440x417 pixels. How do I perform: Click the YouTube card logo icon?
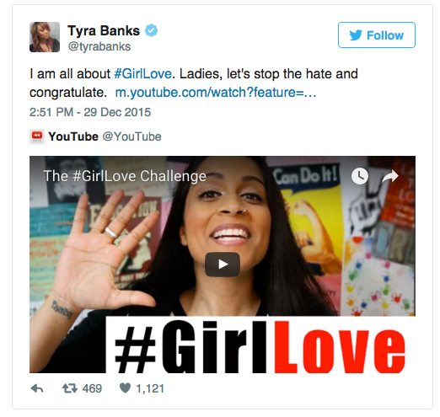pyautogui.click(x=37, y=136)
